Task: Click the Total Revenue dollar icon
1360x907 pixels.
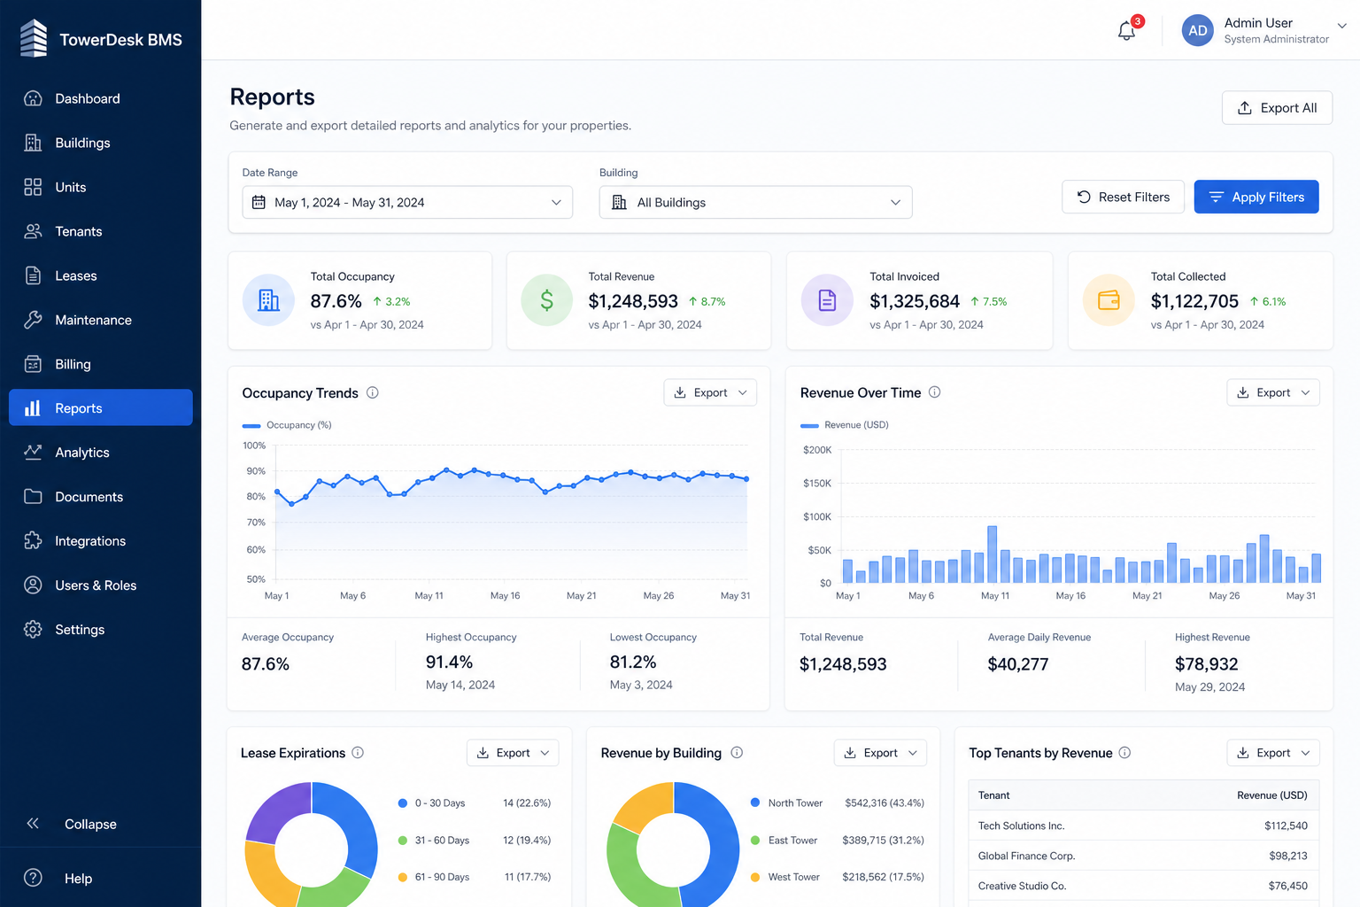Action: pos(547,300)
